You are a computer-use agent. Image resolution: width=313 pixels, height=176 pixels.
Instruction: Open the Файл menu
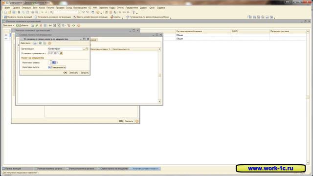click(7, 8)
